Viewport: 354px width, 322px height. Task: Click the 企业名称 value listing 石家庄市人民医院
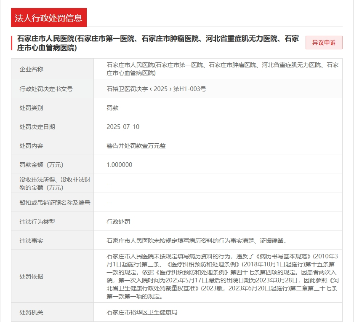coord(222,69)
